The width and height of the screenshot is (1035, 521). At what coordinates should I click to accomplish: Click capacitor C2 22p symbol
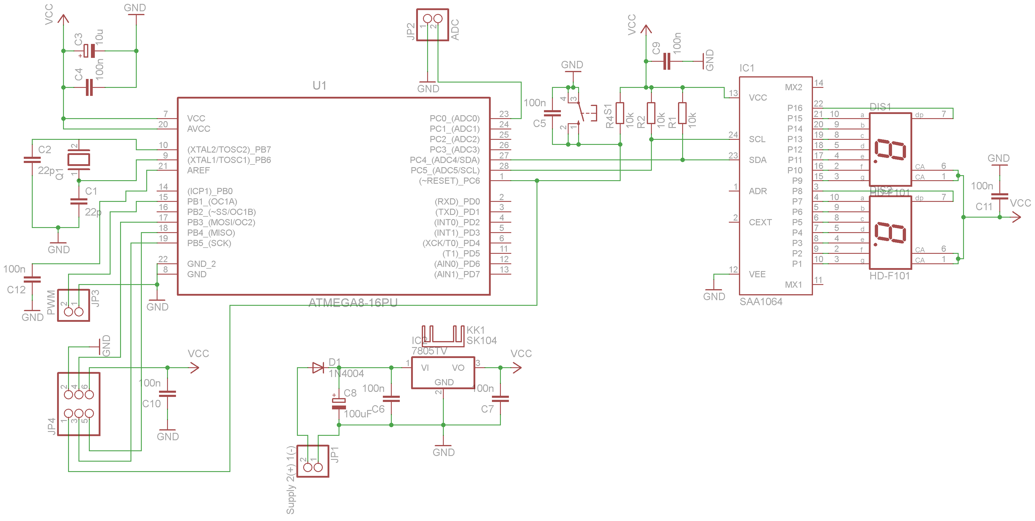pyautogui.click(x=32, y=160)
